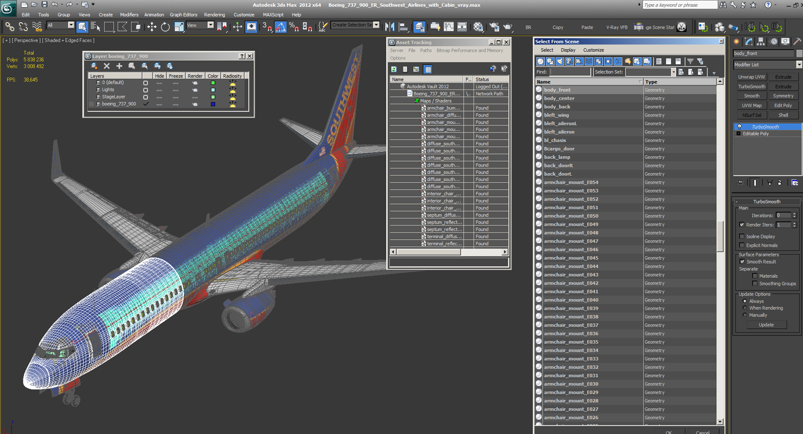
Task: Click the Edit Poly modifier button
Action: tap(783, 105)
